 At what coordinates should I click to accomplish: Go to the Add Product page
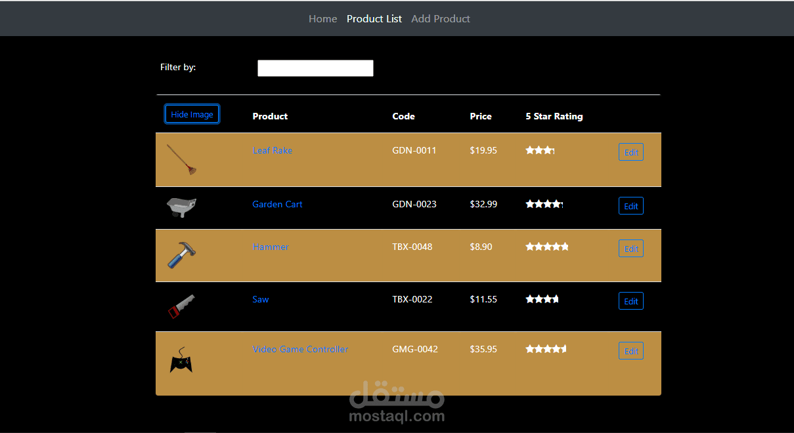click(441, 19)
